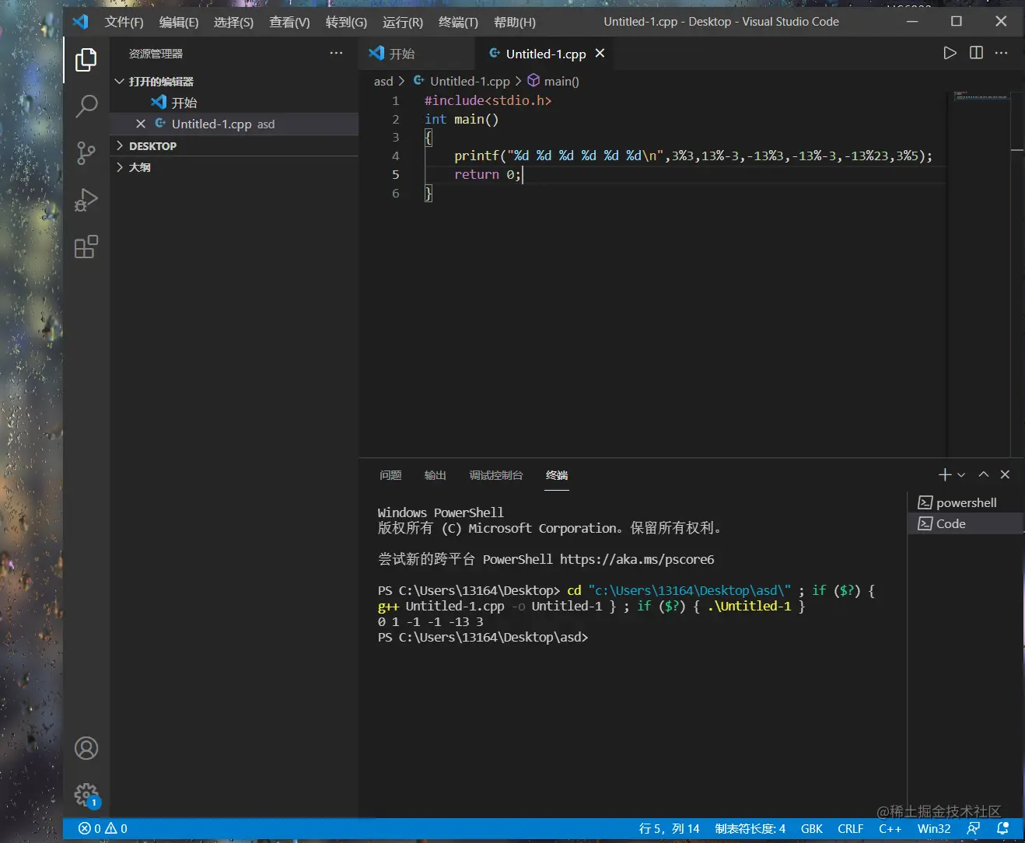Viewport: 1025px width, 843px height.
Task: Open the Search view in the activity bar
Action: pyautogui.click(x=86, y=106)
